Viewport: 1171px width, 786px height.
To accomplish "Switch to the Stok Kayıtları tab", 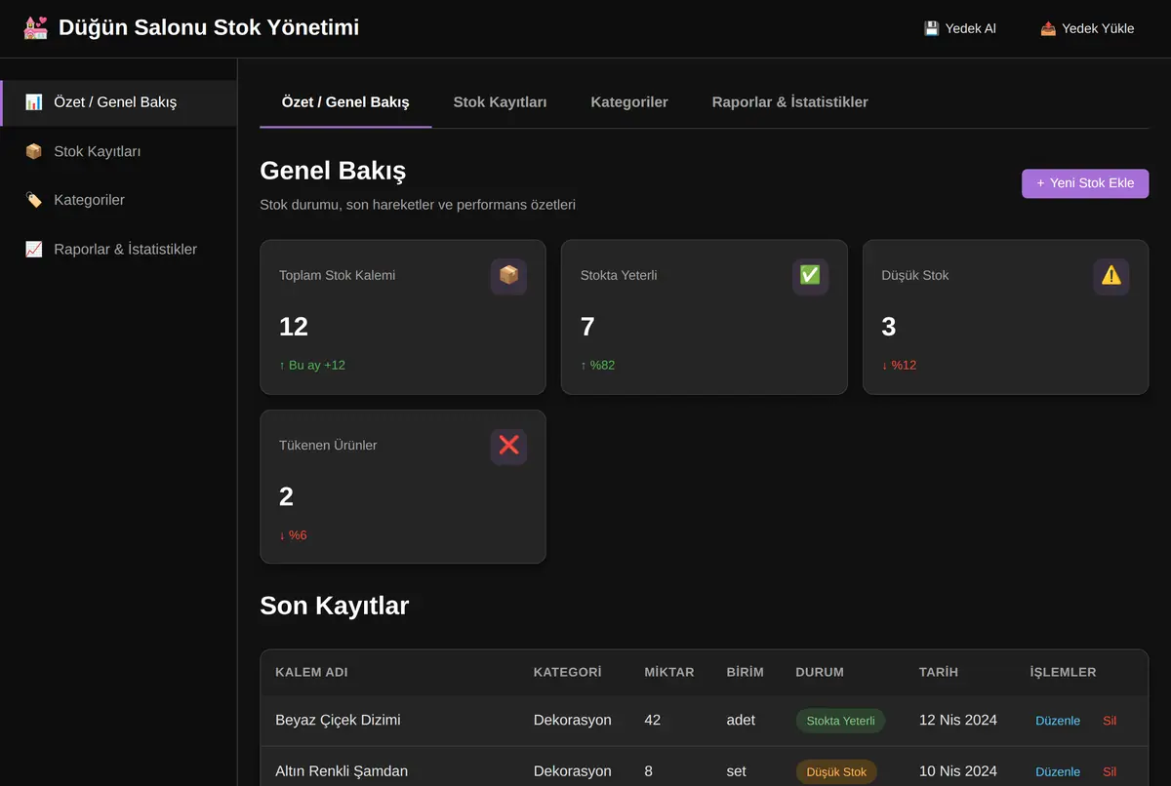I will click(500, 102).
